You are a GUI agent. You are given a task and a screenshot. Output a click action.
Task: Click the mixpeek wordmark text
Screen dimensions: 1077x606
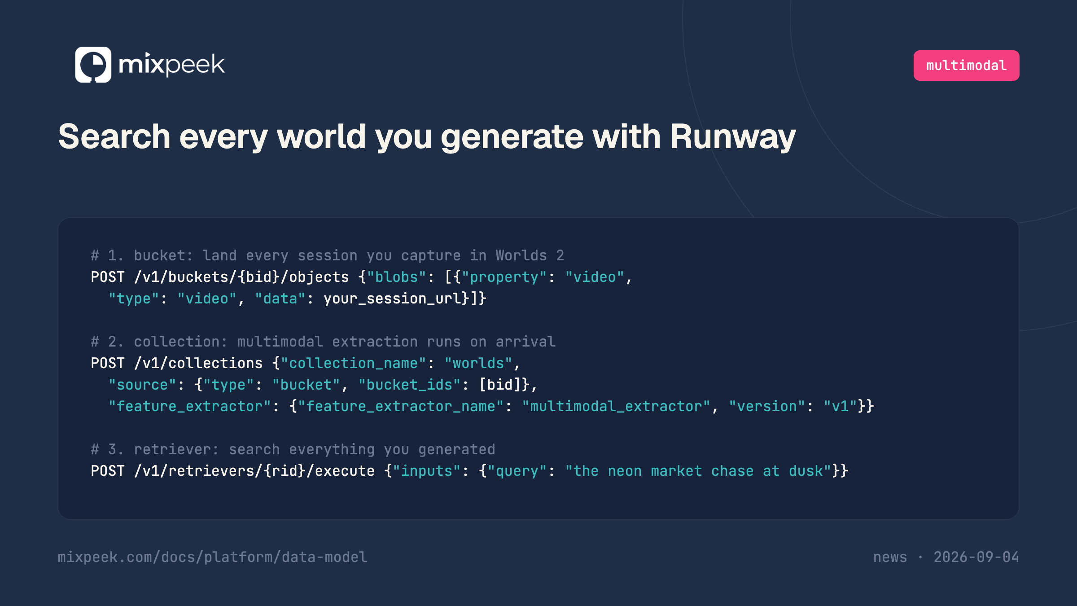click(x=171, y=65)
